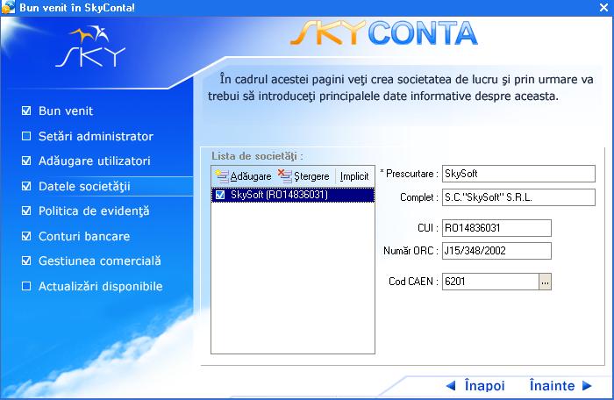Click the SkyConta app icon in title bar

8,7
